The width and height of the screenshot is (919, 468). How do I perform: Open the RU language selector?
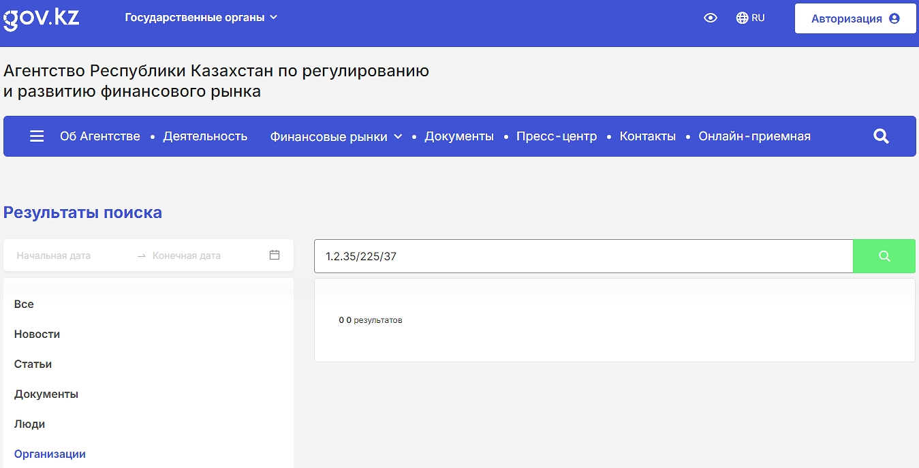(750, 18)
